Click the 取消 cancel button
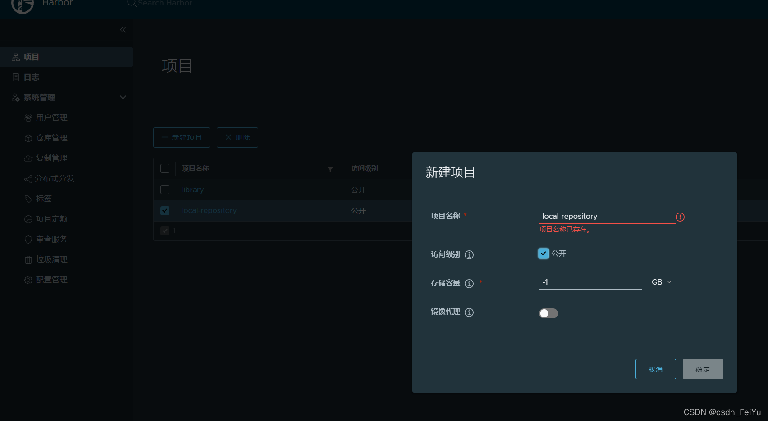The image size is (768, 421). coord(655,369)
